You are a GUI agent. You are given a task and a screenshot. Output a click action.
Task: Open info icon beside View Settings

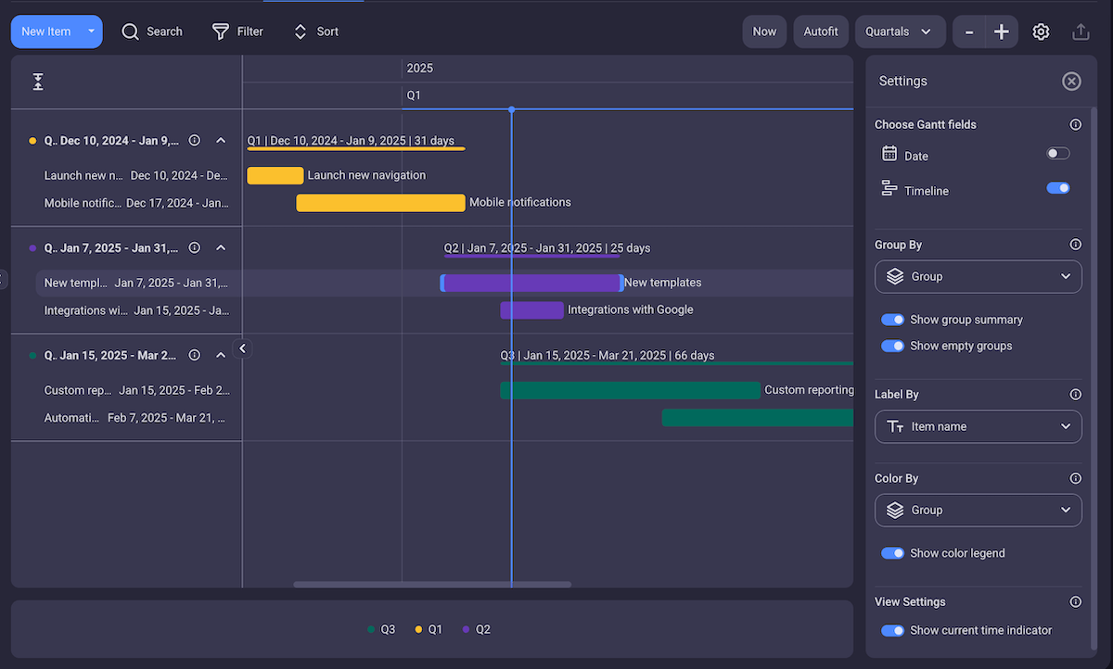click(1076, 601)
